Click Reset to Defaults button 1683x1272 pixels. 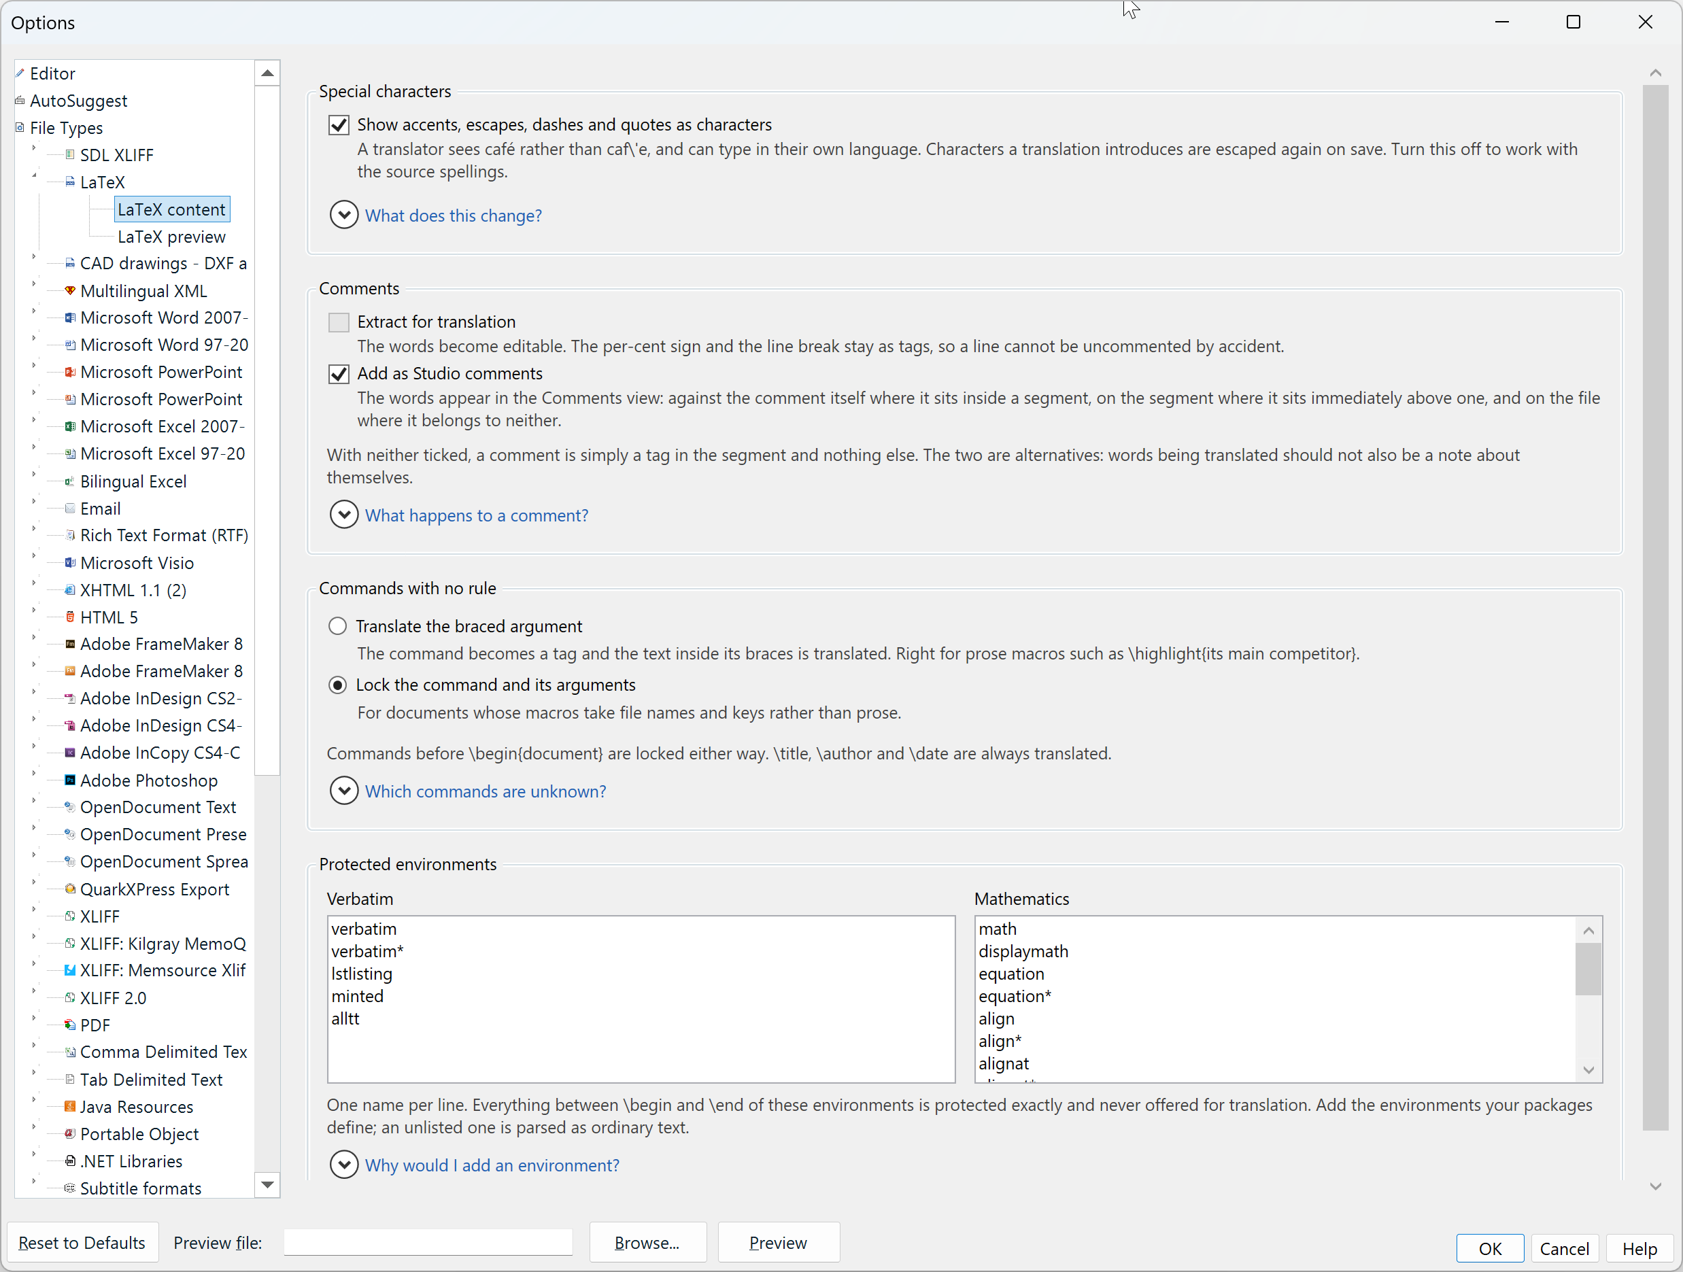[82, 1242]
